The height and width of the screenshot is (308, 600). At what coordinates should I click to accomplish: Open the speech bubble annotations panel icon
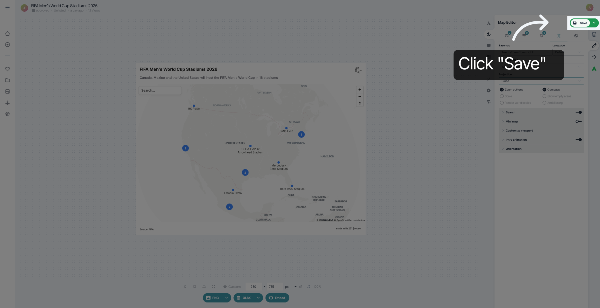pos(488,45)
